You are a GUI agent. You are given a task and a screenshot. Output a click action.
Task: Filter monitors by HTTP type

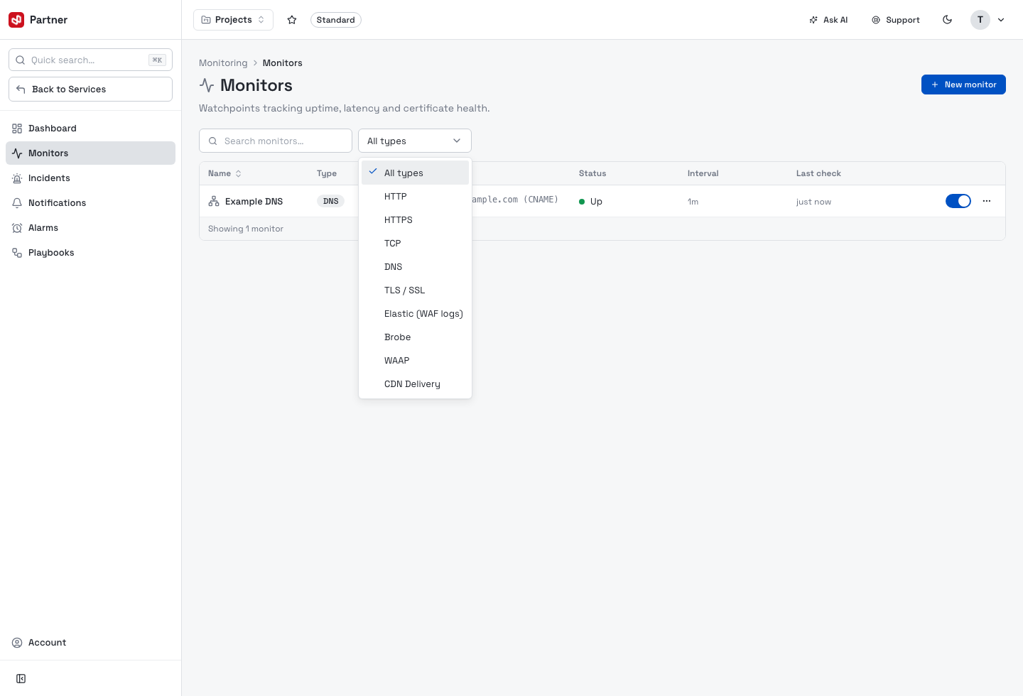click(x=415, y=196)
